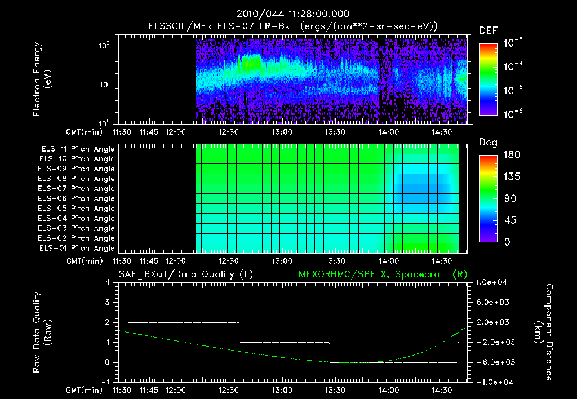577x399 pixels.
Task: Click the 10^-6 value on DEF scale
Action: click(x=513, y=114)
